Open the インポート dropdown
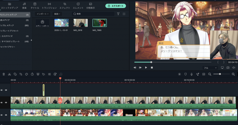 pos(43,14)
